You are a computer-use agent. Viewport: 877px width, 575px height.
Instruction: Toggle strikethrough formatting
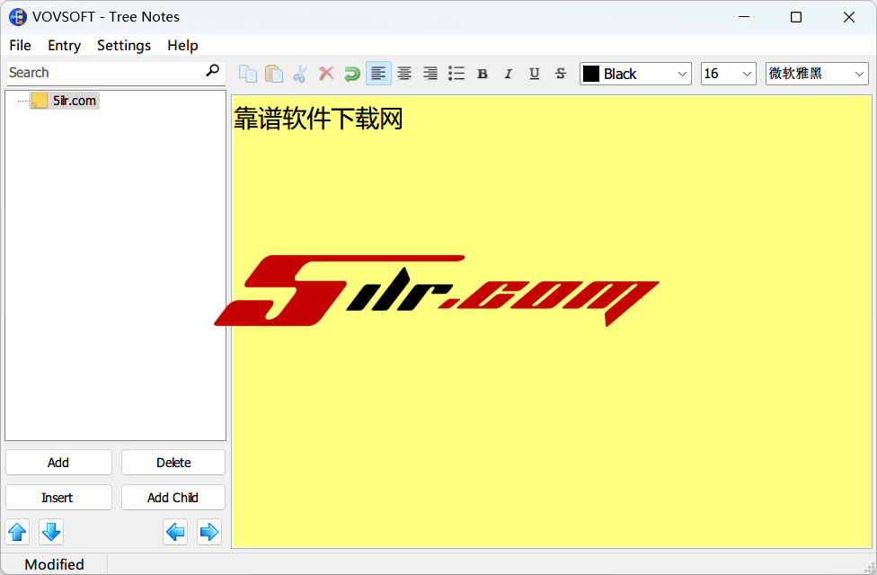(x=561, y=74)
